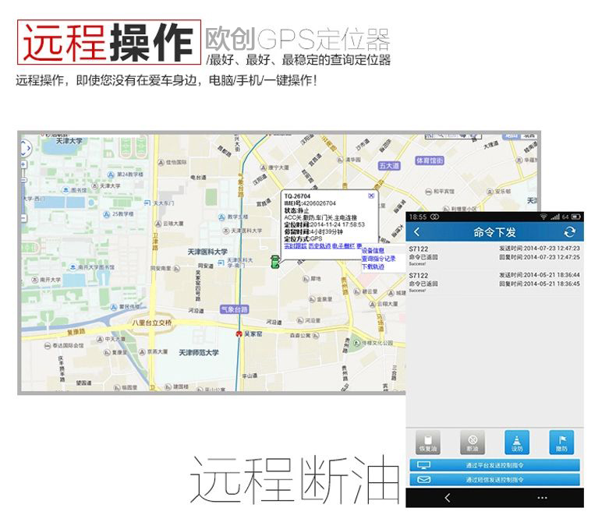Click the 天津师范大学 map label
Viewport: 616px width, 529px height.
pyautogui.click(x=199, y=352)
